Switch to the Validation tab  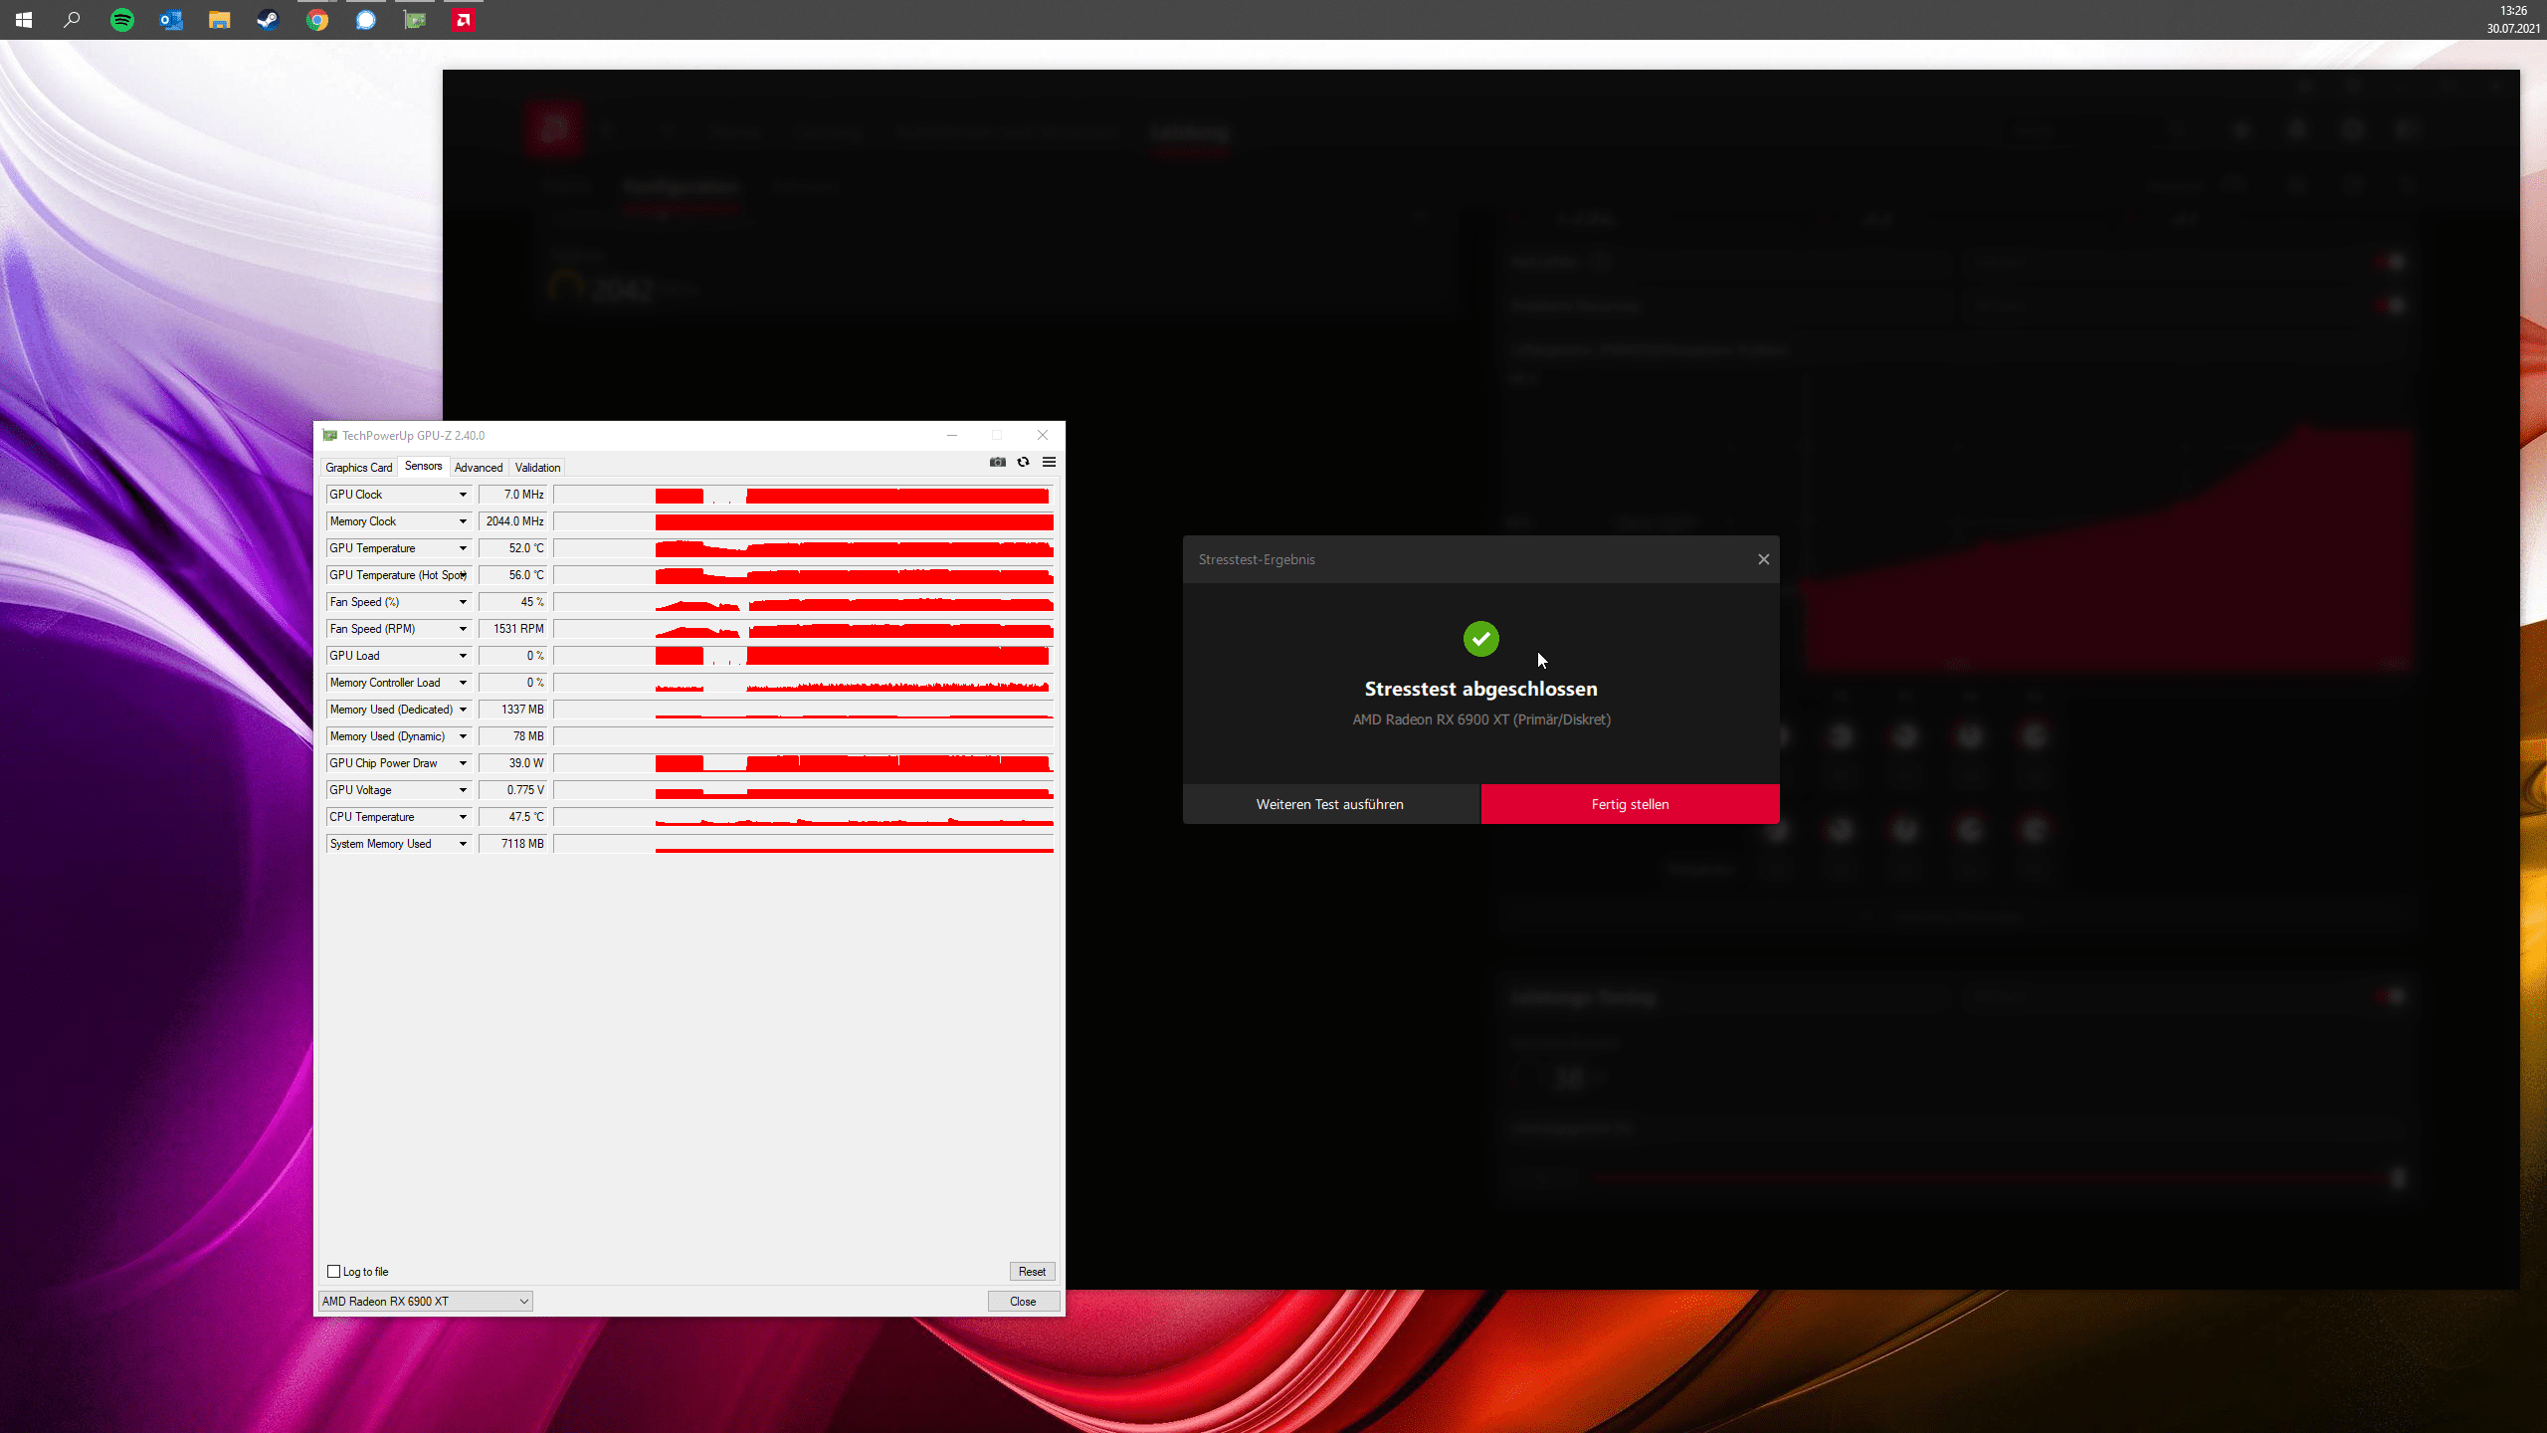tap(537, 468)
